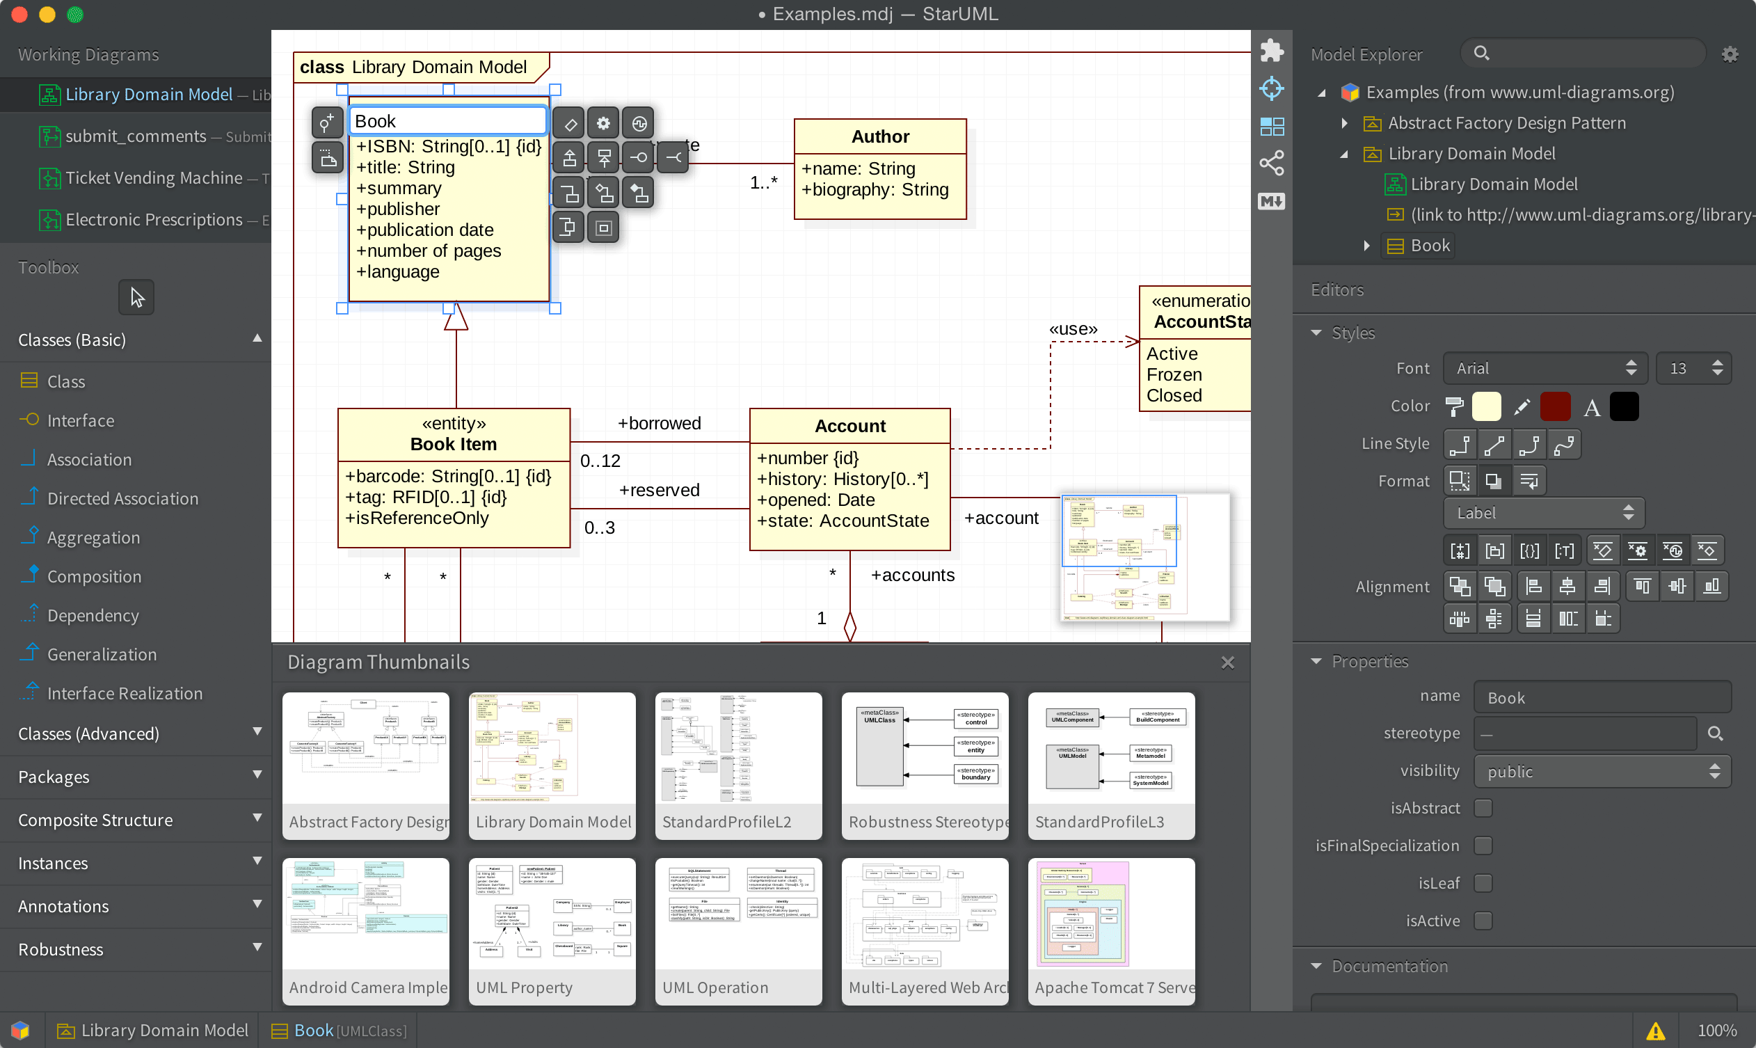
Task: Select the Aggregation tool in toolbox
Action: coord(93,537)
